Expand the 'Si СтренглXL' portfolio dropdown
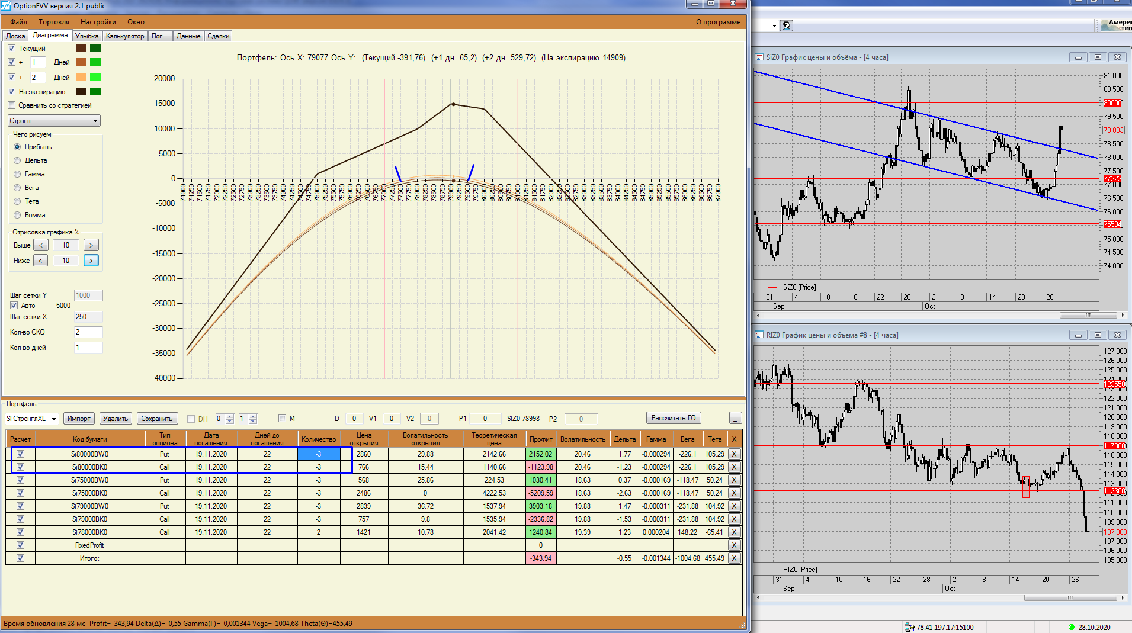Screen dimensions: 1132x633 [54, 419]
